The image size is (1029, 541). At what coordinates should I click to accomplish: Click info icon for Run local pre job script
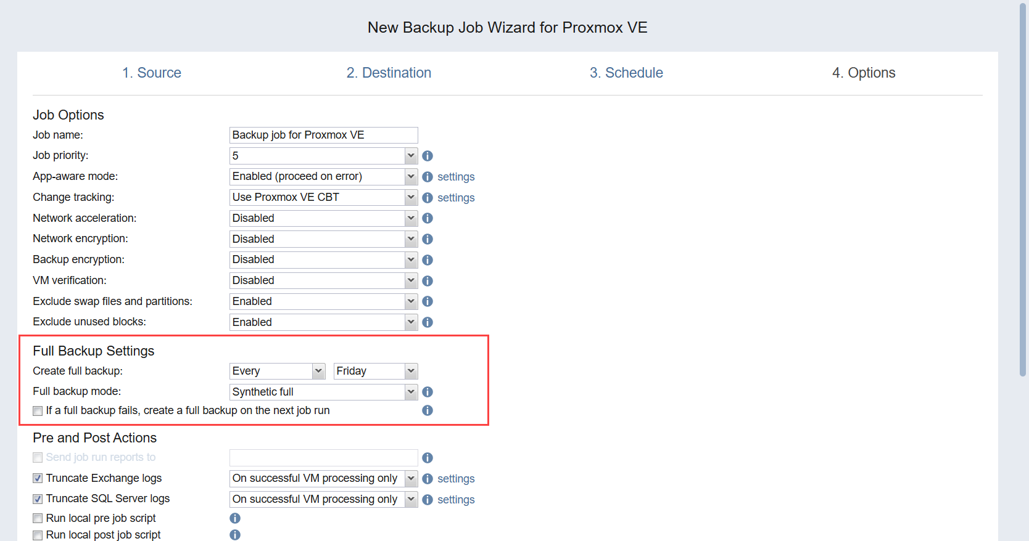(235, 518)
